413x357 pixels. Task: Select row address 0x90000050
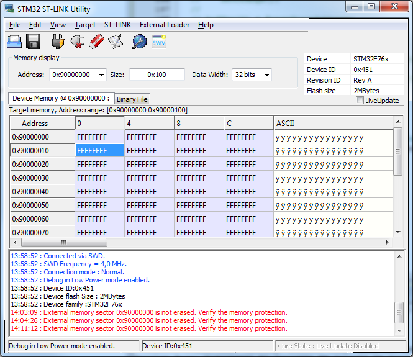click(42, 205)
